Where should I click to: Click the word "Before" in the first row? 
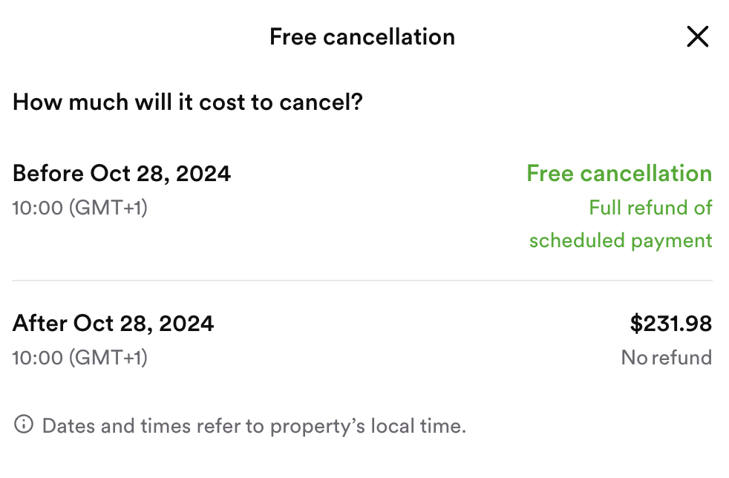pyautogui.click(x=48, y=174)
